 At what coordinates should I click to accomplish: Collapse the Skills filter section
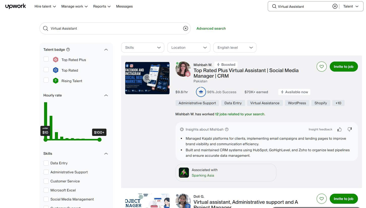click(106, 154)
